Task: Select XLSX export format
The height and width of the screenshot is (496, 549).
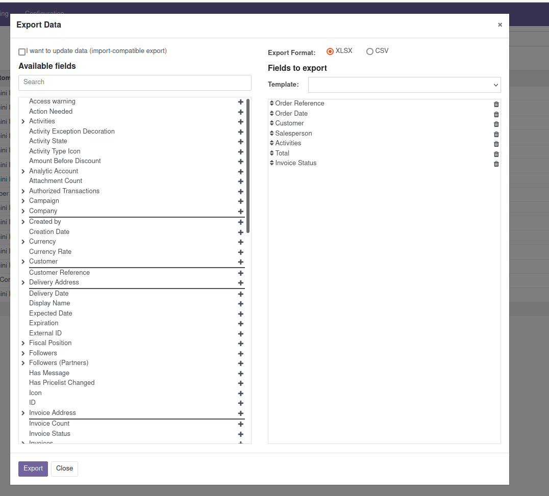Action: (330, 51)
